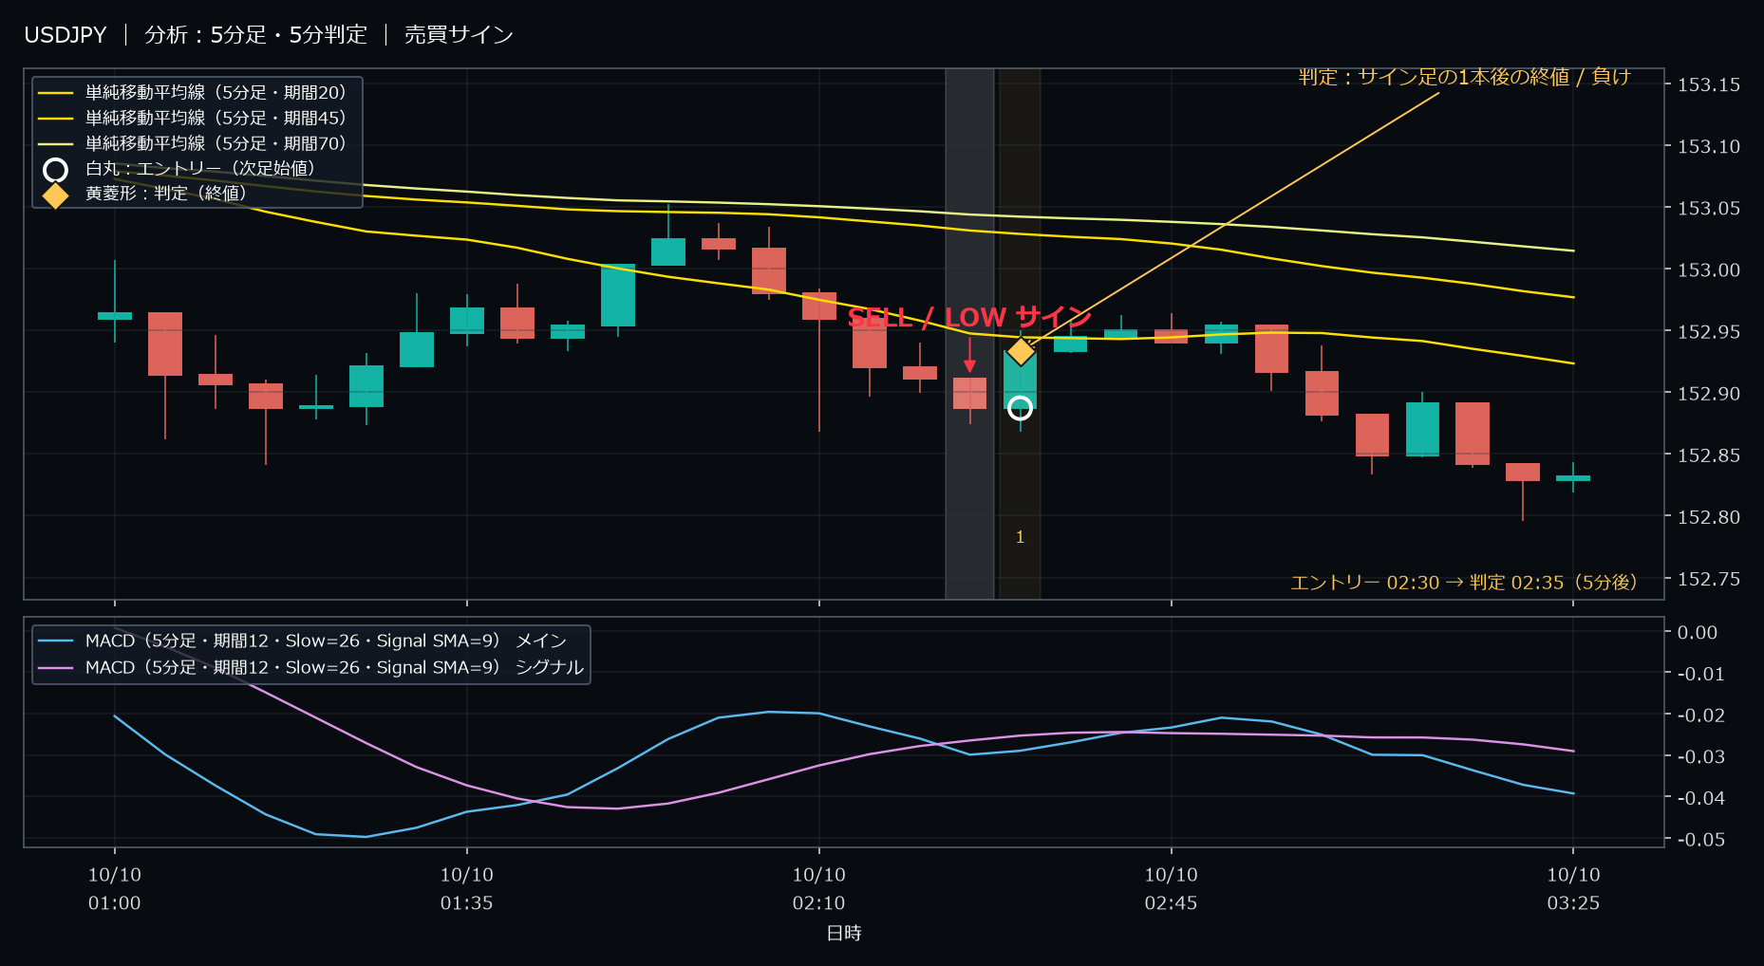Click the white circle icon in the legend
Screen dimensions: 1764x966
(x=56, y=170)
